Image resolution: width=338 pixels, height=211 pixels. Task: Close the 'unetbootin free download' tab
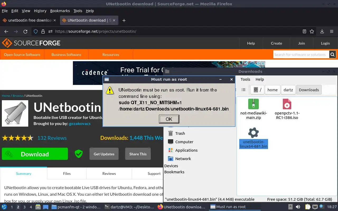point(55,20)
